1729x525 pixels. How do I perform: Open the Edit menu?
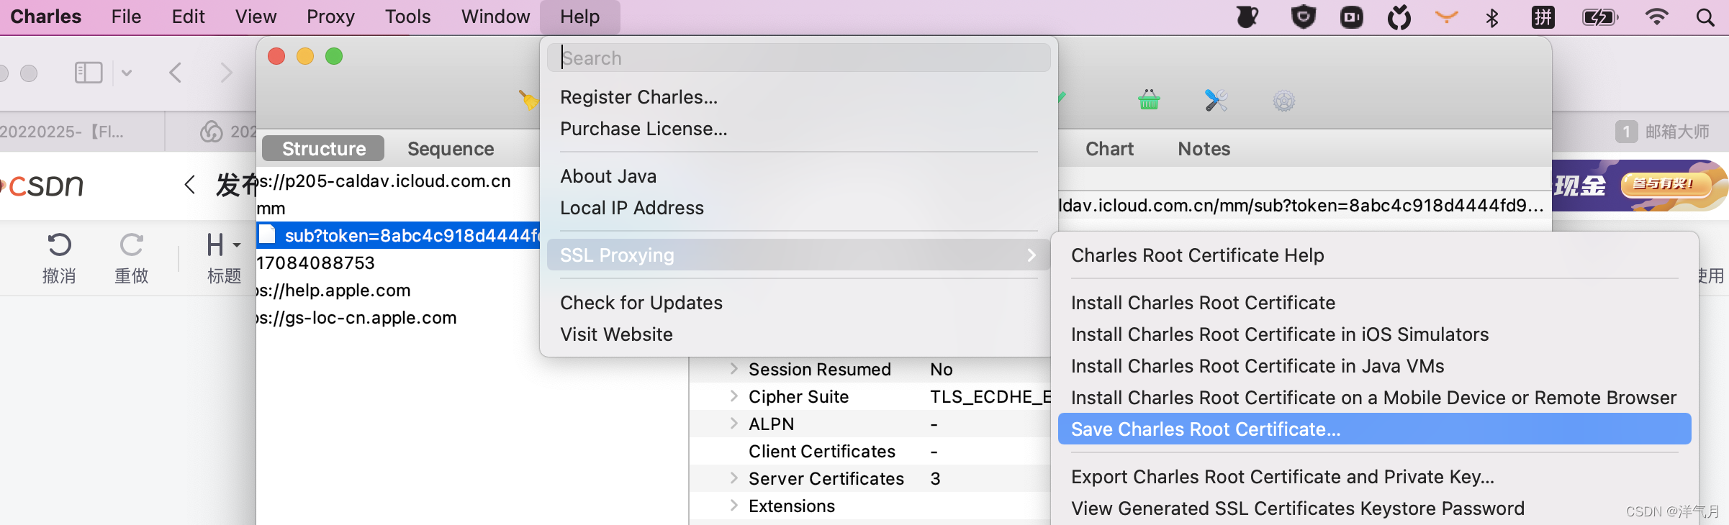189,17
